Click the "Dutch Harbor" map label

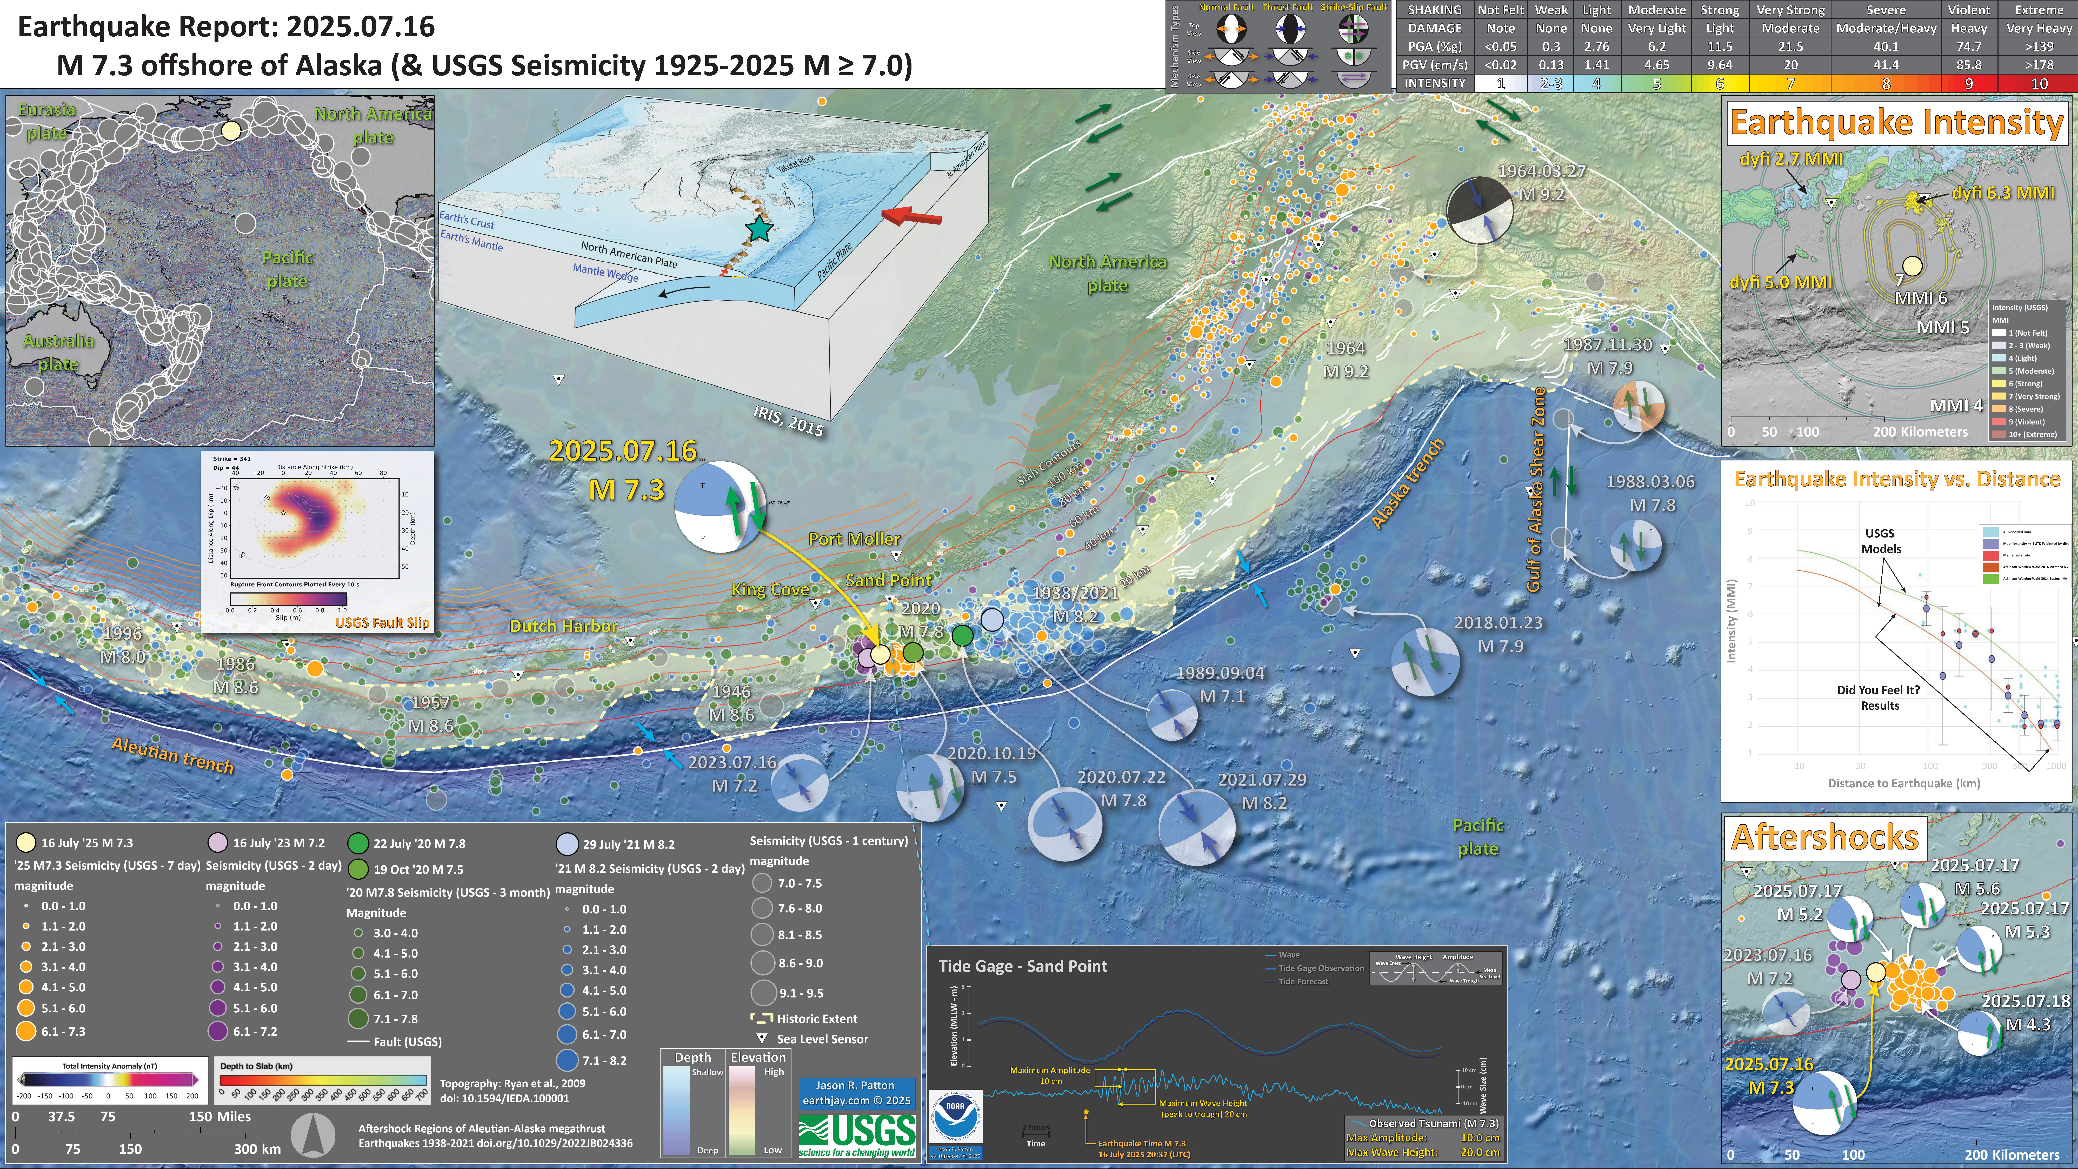coord(563,626)
